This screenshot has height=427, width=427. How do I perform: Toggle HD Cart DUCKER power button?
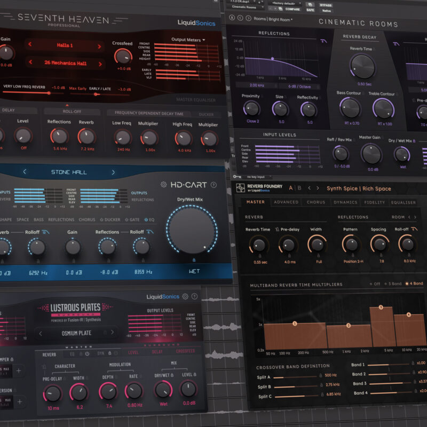click(101, 219)
